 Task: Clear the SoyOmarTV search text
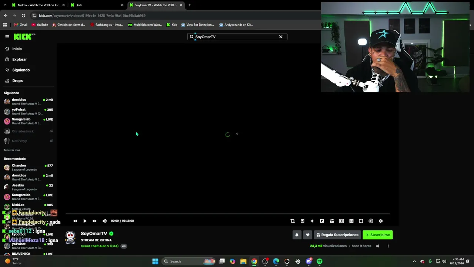pos(281,37)
